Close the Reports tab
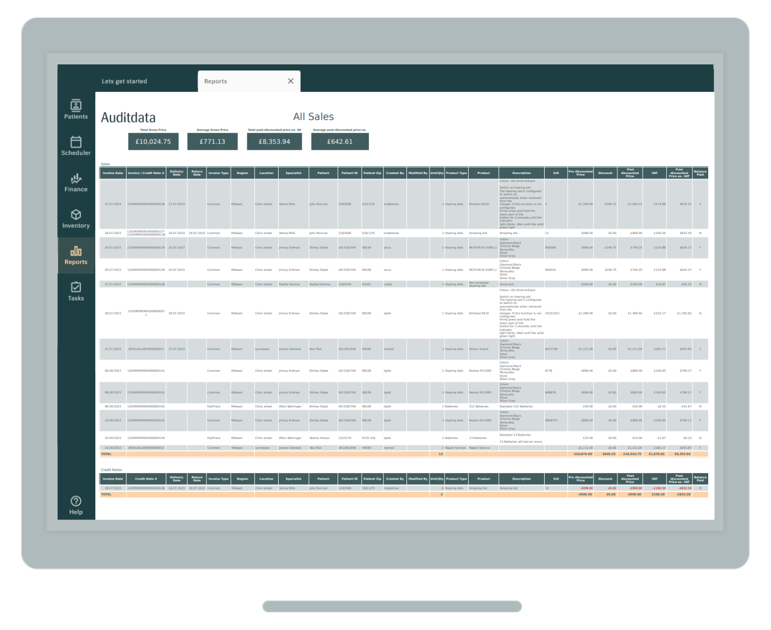The image size is (771, 630). coord(291,81)
